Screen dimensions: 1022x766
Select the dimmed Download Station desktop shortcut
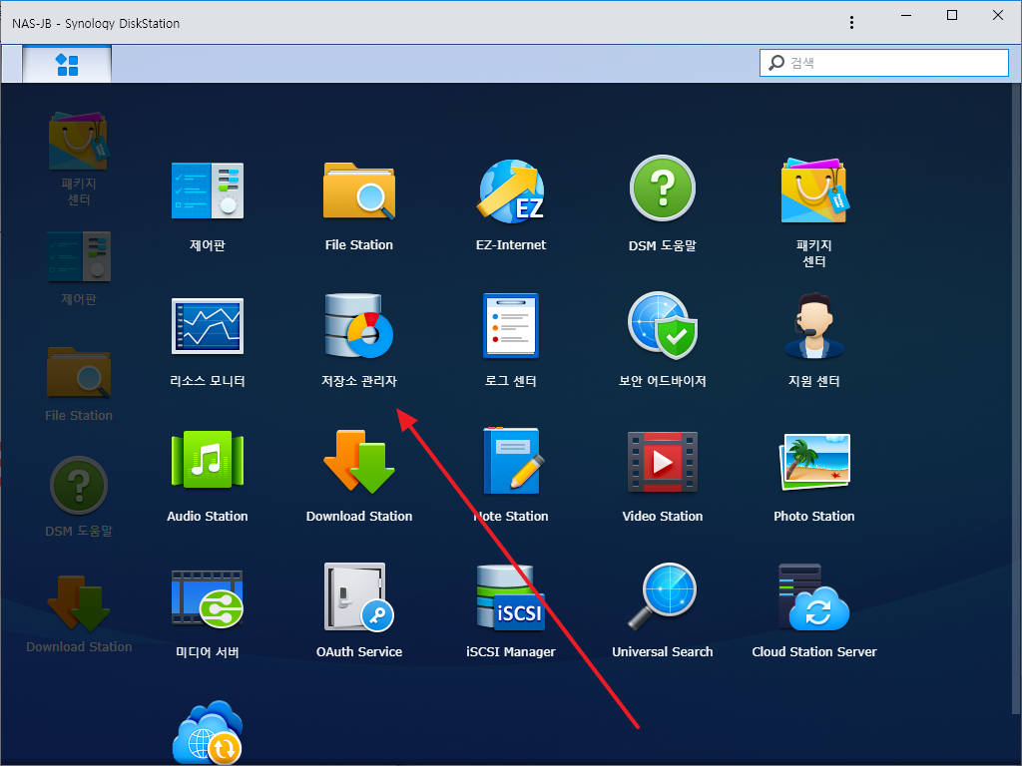[79, 613]
